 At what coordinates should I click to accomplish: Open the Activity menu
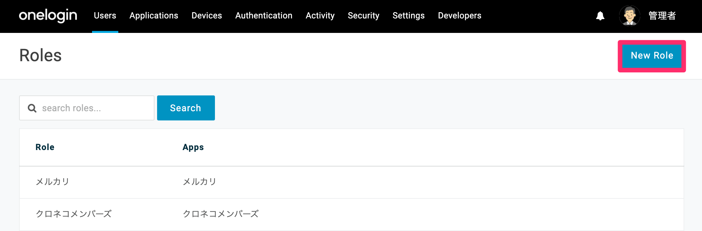tap(320, 15)
